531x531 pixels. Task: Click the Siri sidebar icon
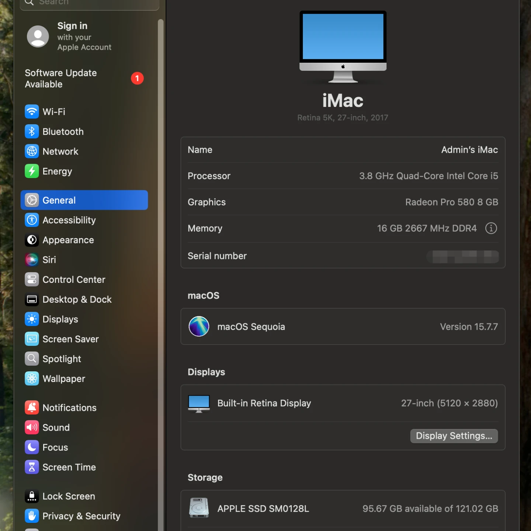32,260
